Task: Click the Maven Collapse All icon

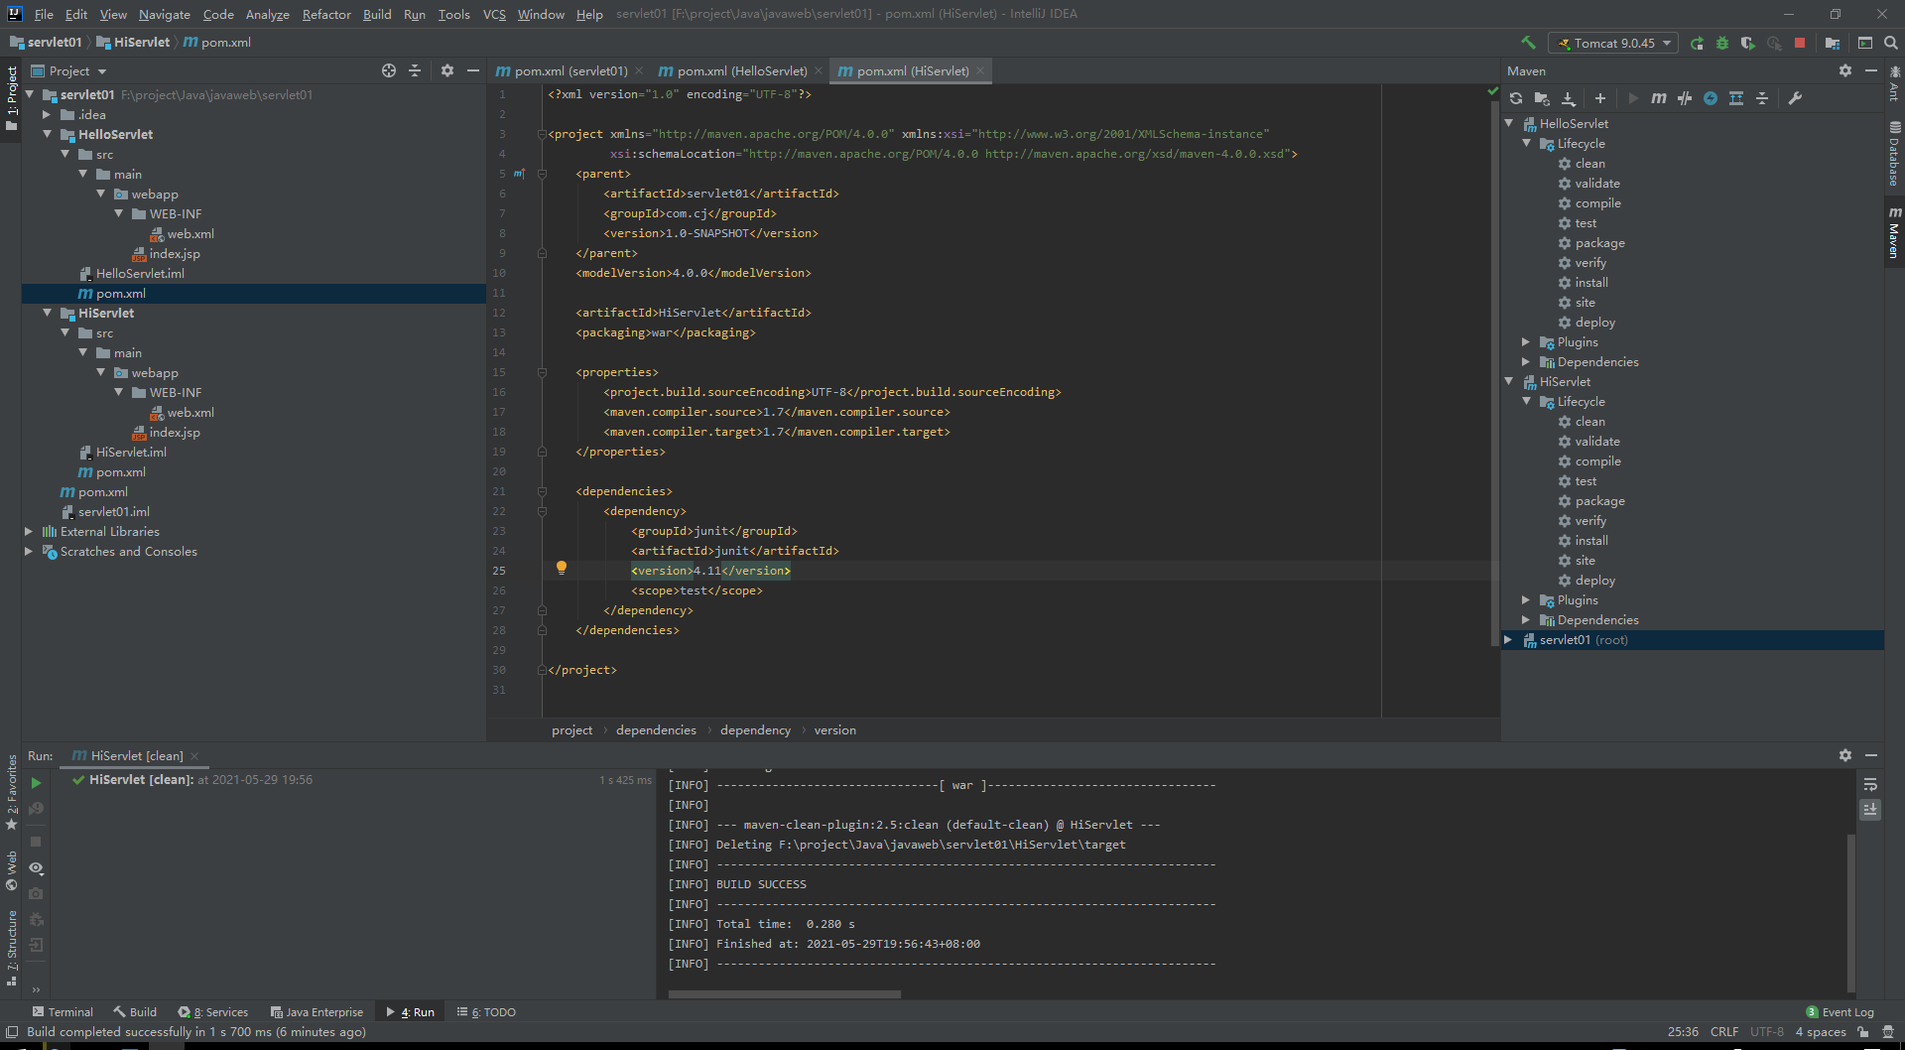Action: point(1762,98)
